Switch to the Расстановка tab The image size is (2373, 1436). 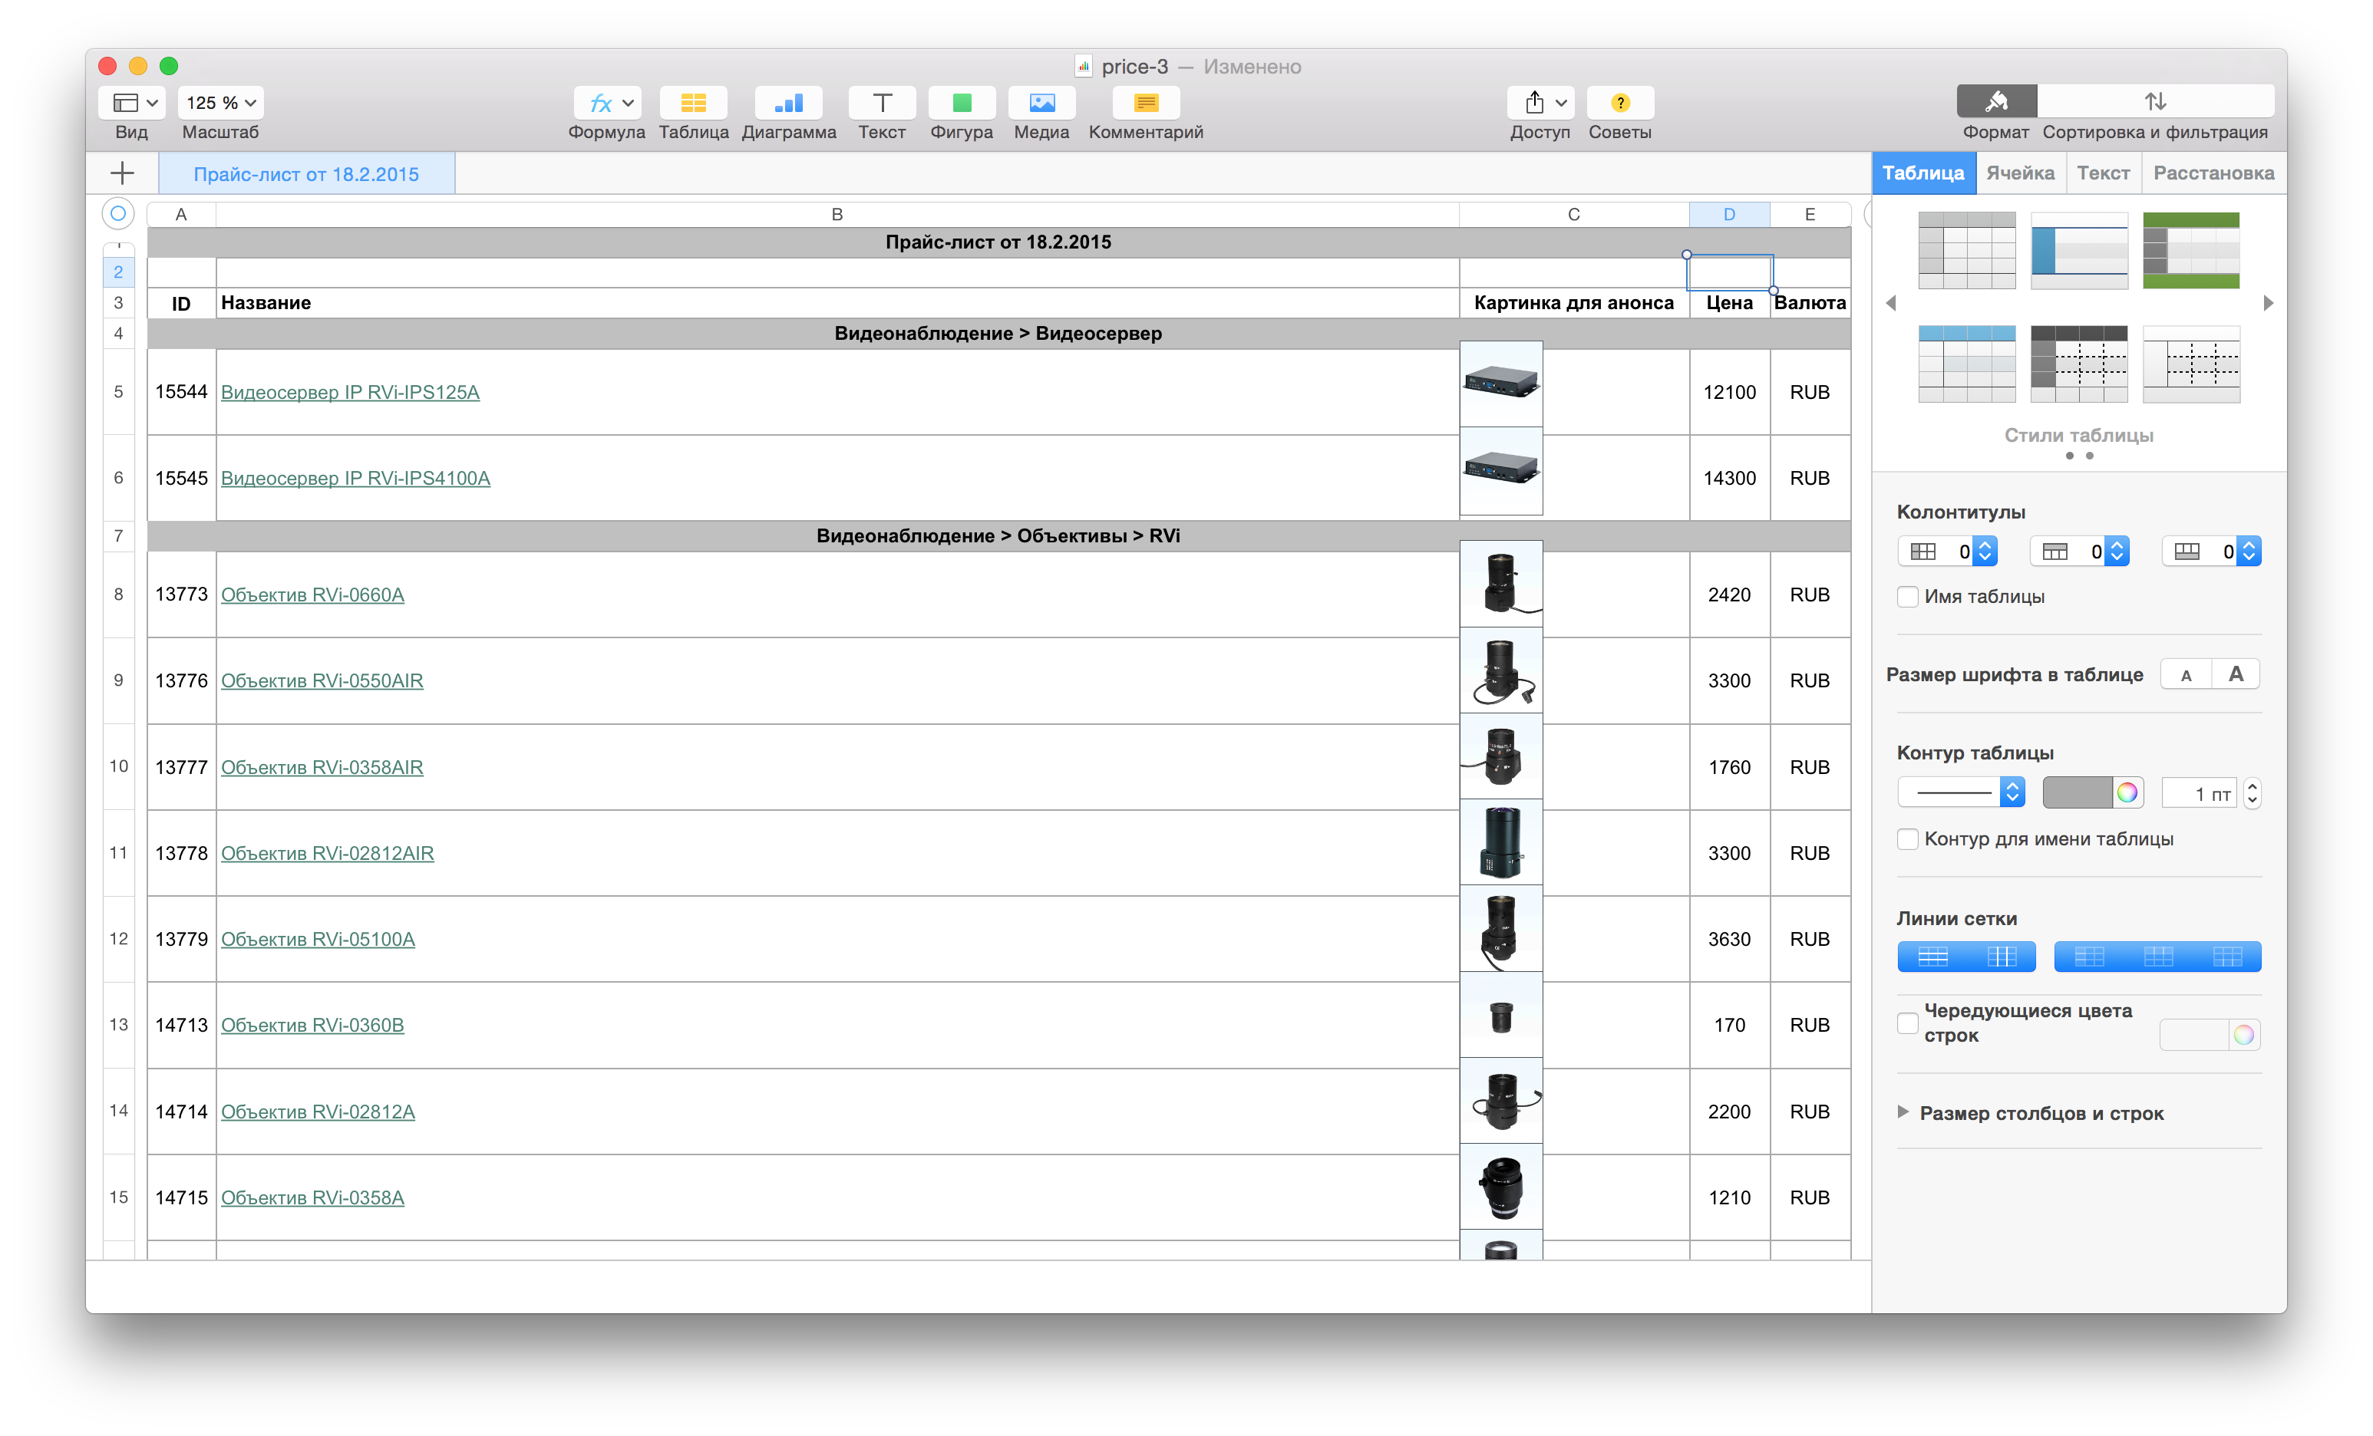[2213, 173]
